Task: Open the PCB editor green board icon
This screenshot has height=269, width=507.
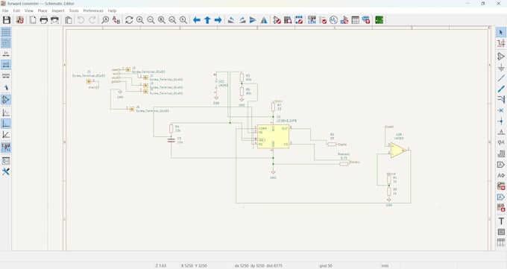Action: pos(379,20)
